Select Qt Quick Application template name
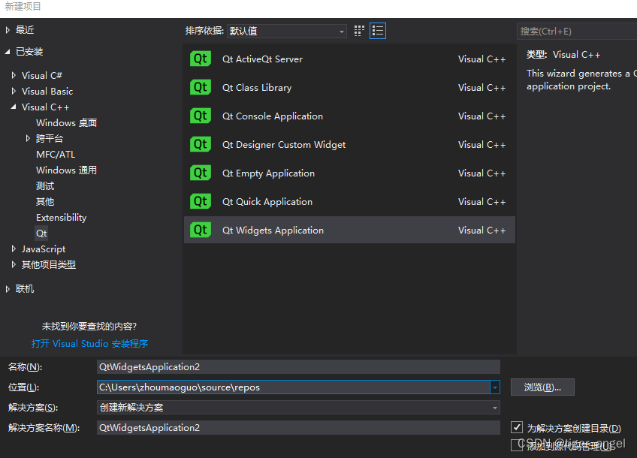Viewport: 637px width, 458px height. point(267,201)
